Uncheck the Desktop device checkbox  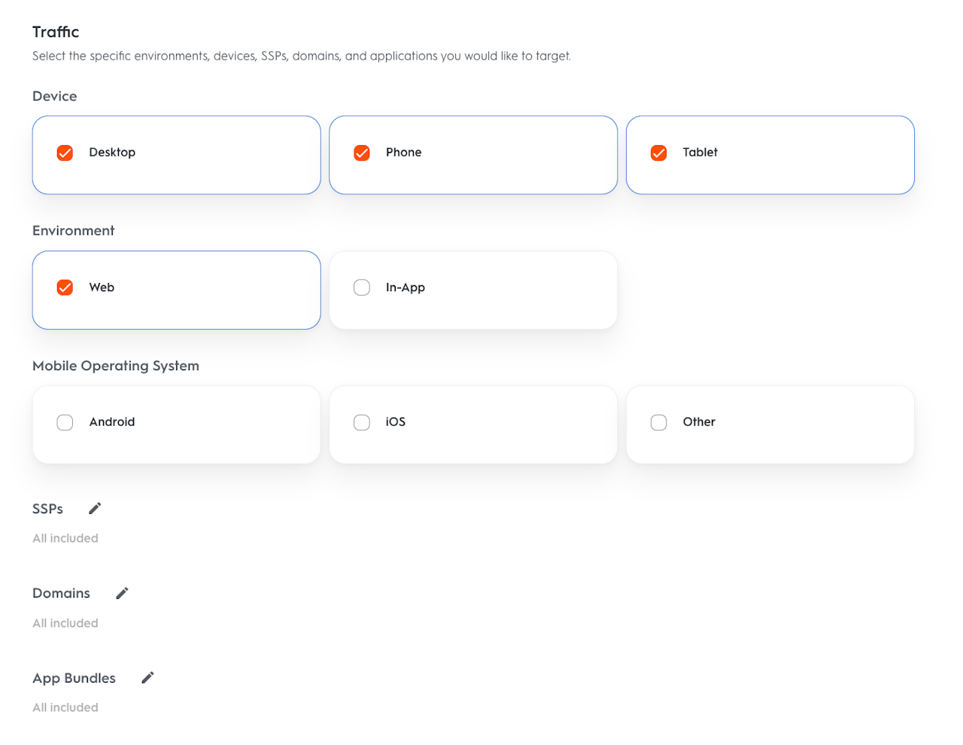pyautogui.click(x=65, y=153)
